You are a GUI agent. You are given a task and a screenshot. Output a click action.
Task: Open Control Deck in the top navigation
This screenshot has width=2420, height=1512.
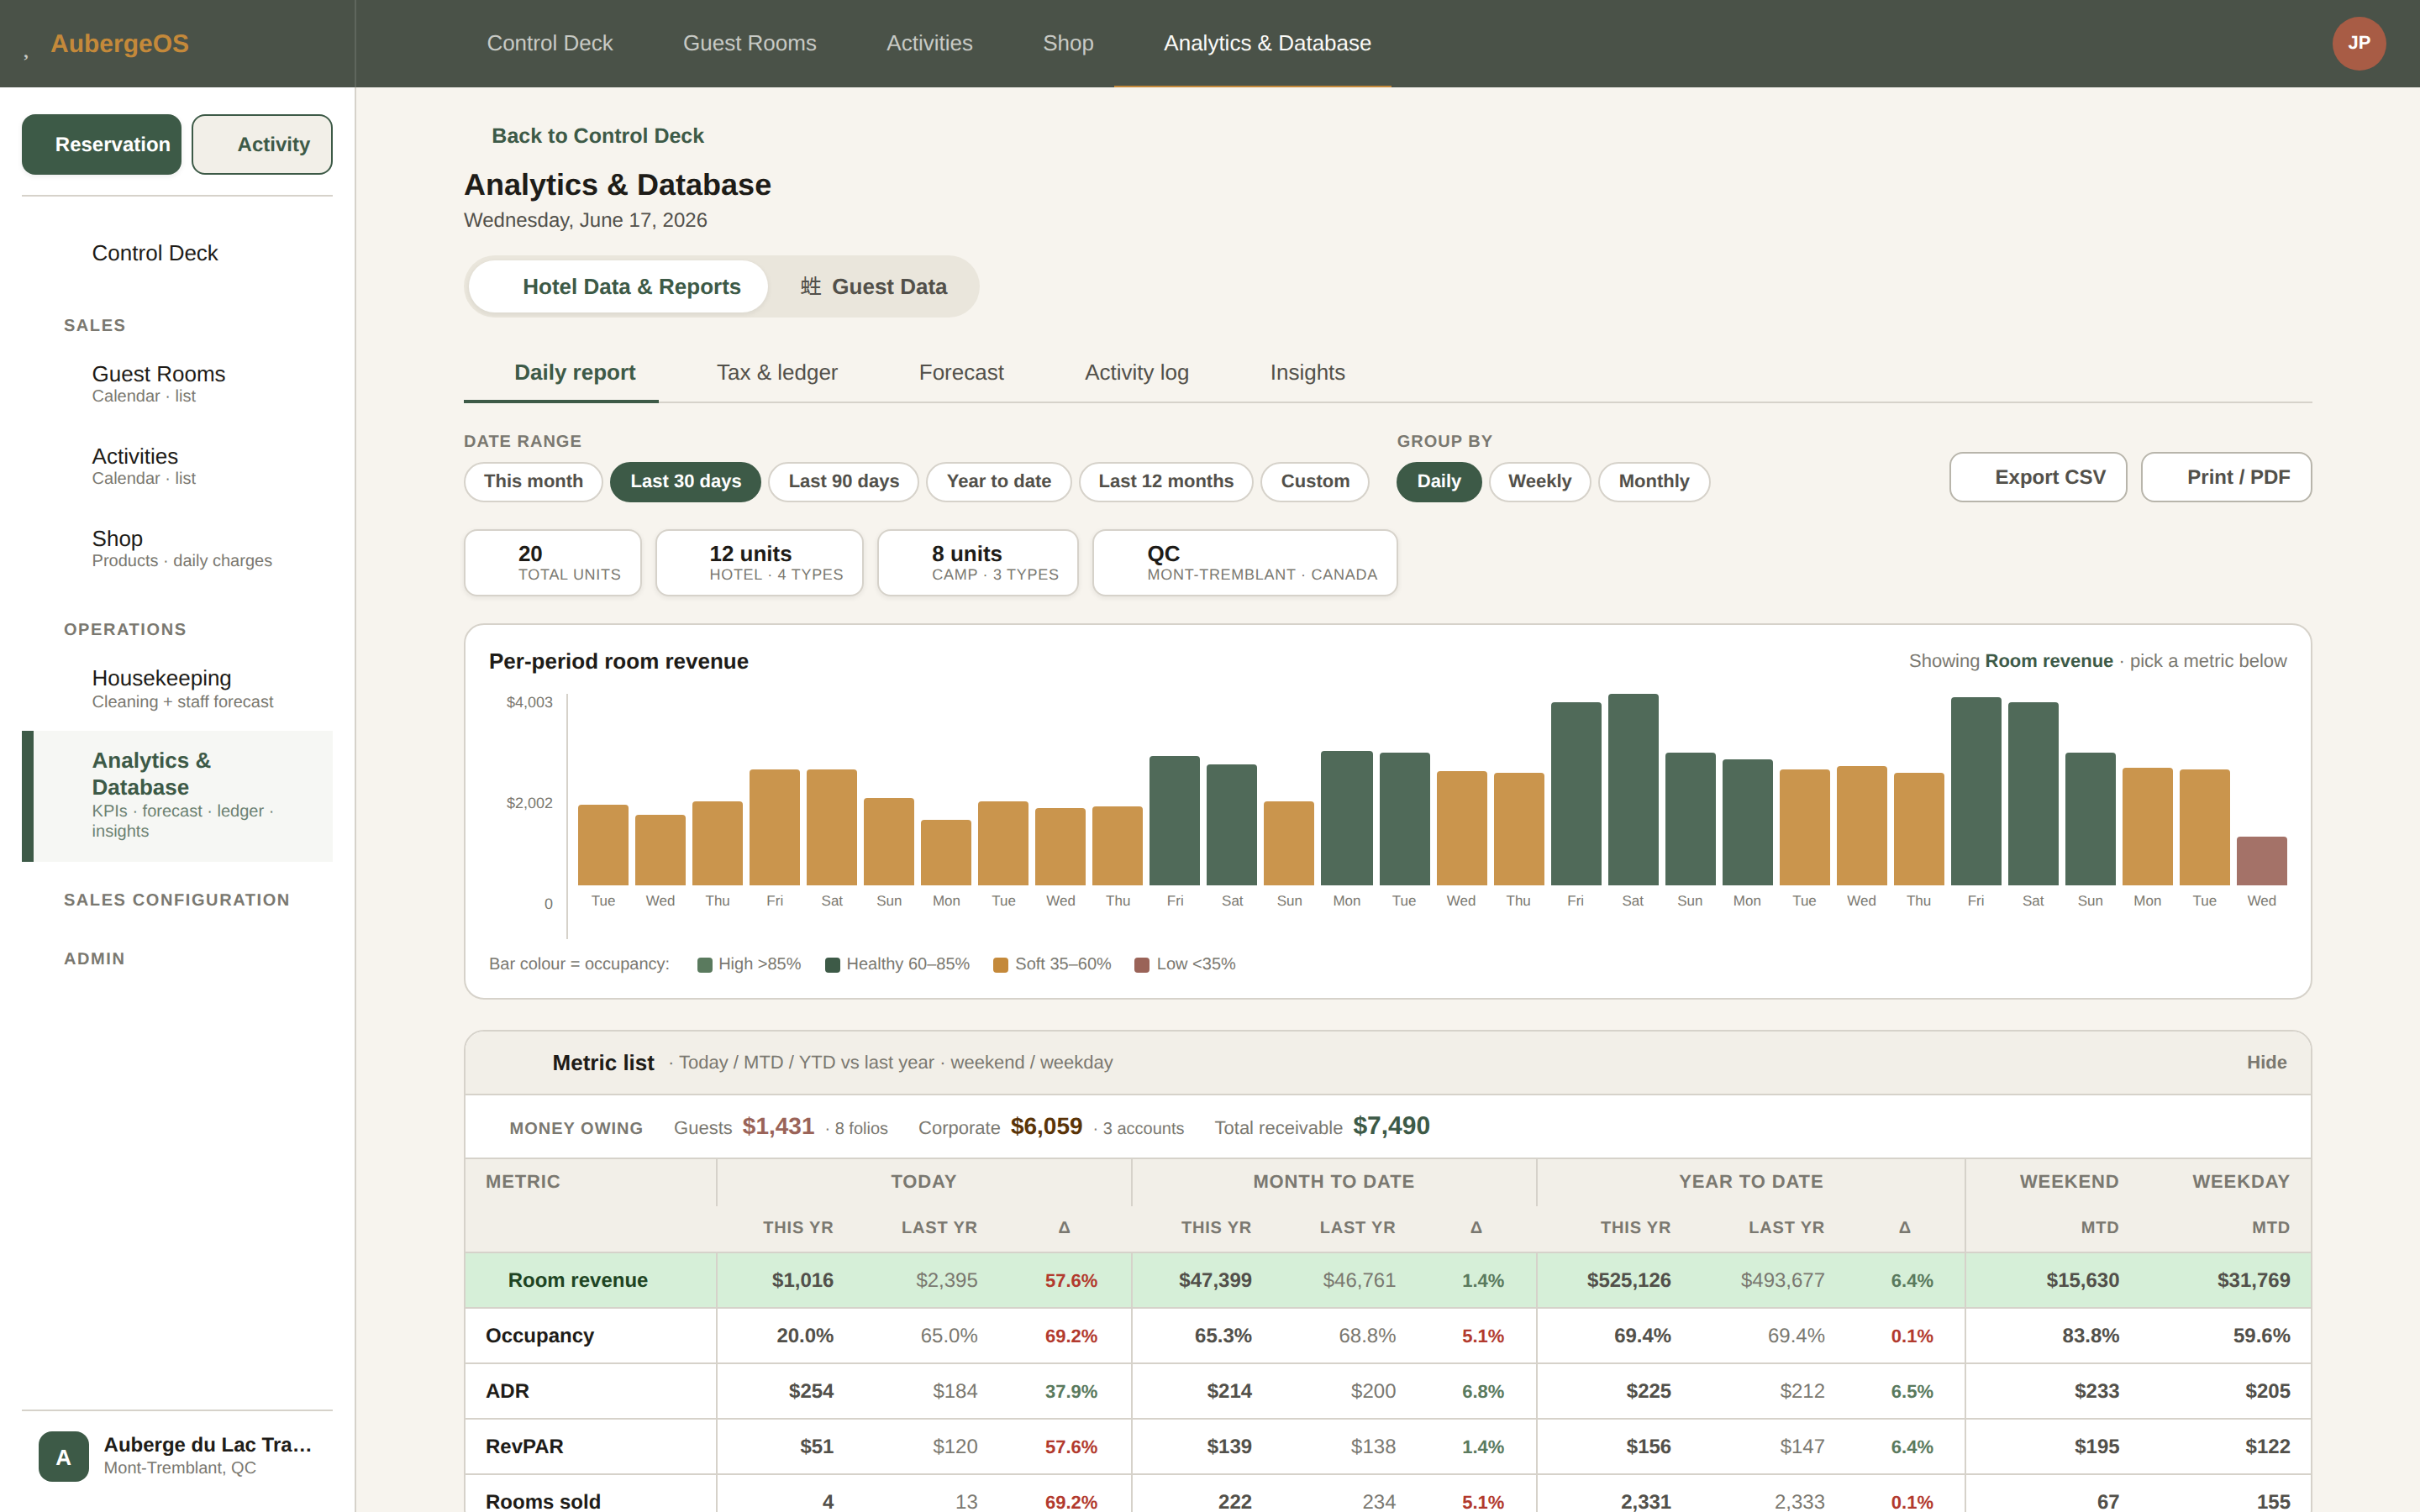pyautogui.click(x=549, y=43)
